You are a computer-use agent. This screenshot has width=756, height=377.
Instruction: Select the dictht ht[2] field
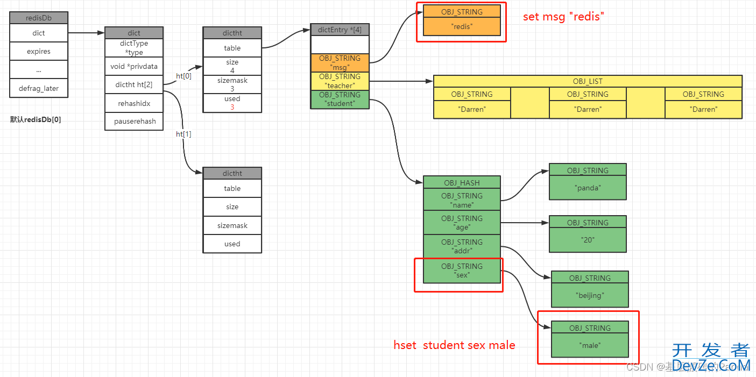click(134, 85)
